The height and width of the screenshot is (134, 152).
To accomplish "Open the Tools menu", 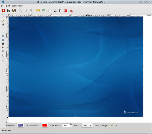I will point(14,6).
